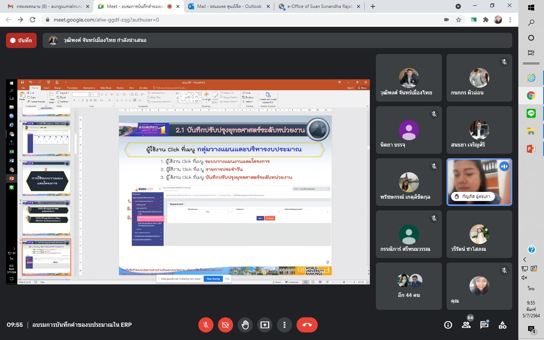Toggle the microphone on

pos(206,325)
